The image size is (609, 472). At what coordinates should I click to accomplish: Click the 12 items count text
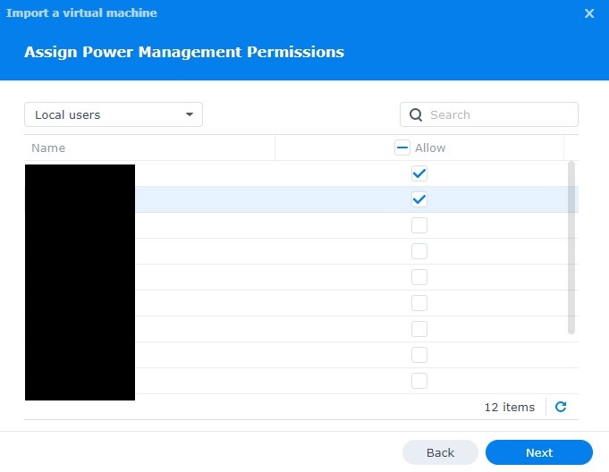point(509,407)
